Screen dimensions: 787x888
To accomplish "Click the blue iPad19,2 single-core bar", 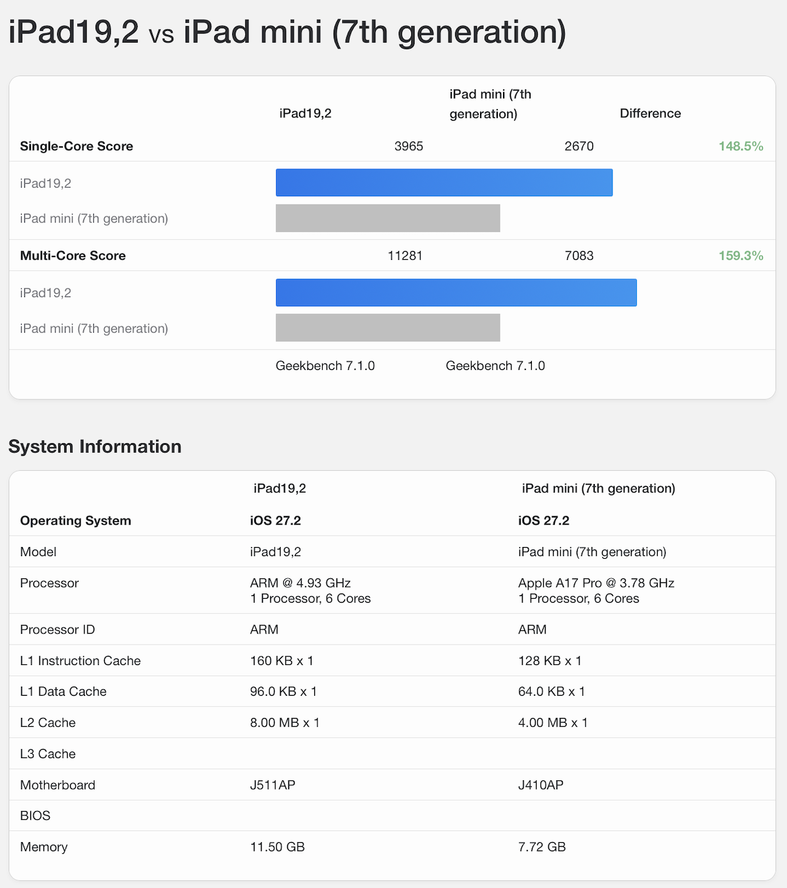I will (444, 182).
